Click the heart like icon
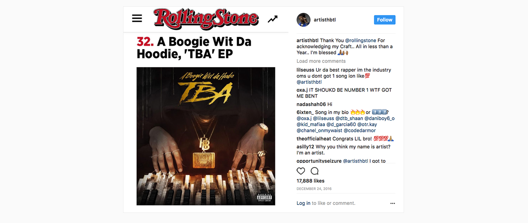 pyautogui.click(x=301, y=171)
